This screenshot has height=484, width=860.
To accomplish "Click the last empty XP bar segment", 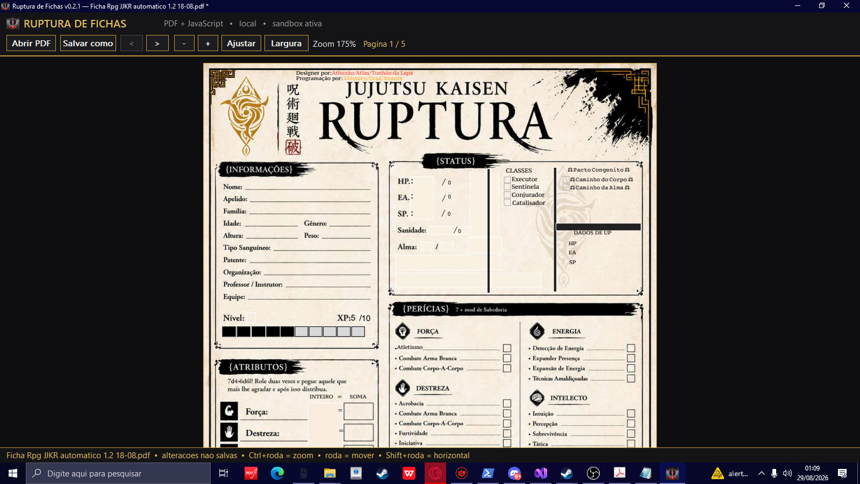I will tap(358, 332).
